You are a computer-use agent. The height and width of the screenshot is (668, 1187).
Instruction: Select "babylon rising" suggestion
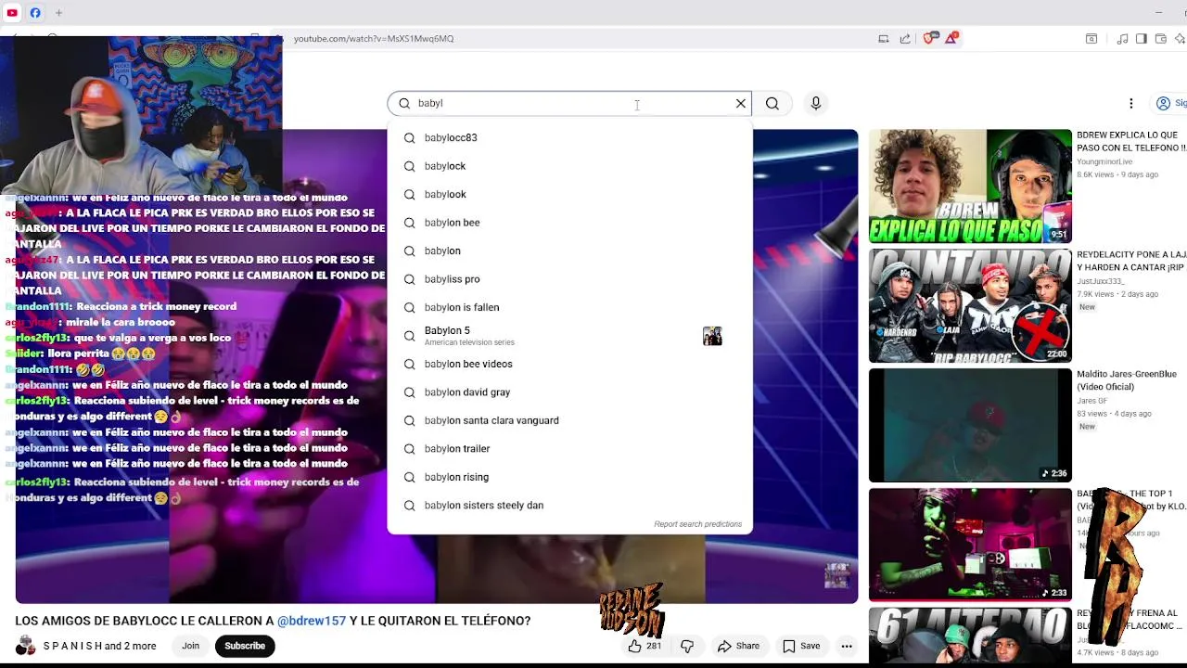pyautogui.click(x=569, y=477)
